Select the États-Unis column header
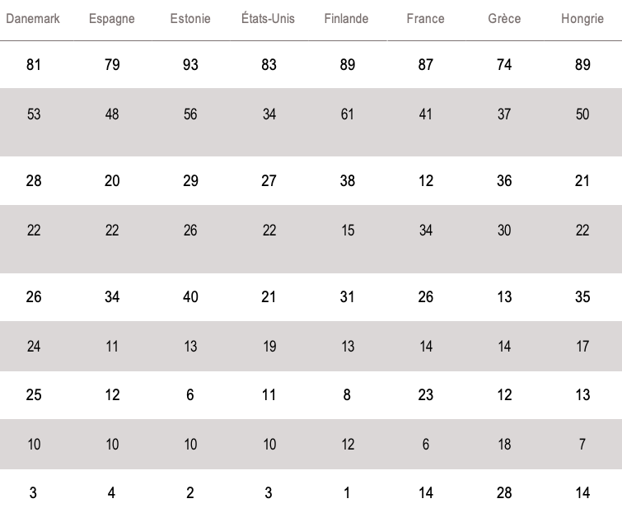The image size is (622, 508). 269,19
